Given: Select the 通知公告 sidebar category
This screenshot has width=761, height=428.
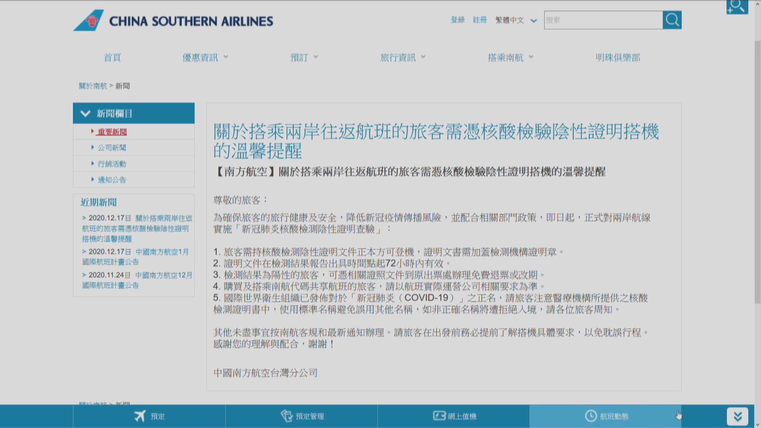Looking at the screenshot, I should [x=111, y=179].
